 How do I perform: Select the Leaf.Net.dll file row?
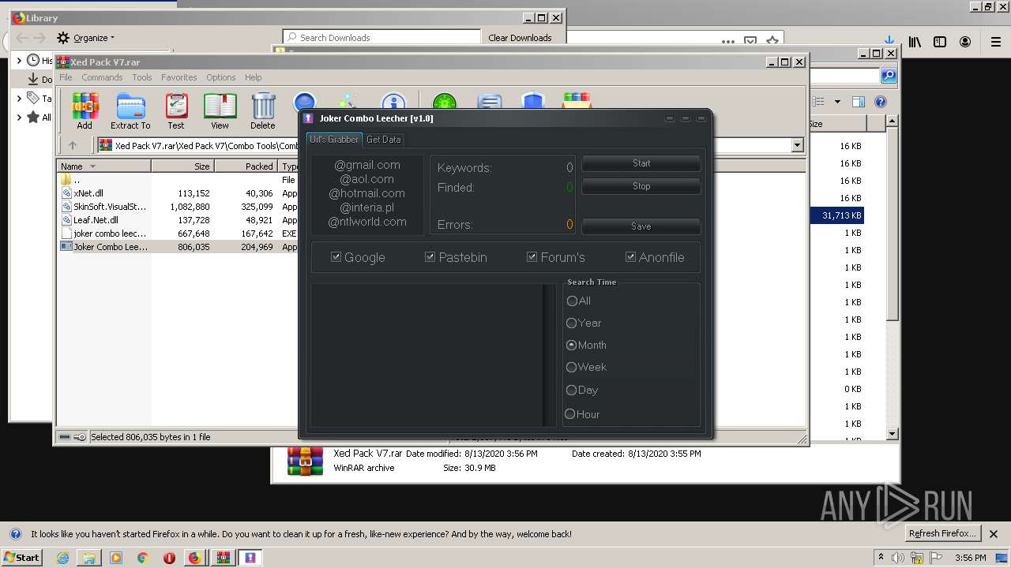point(178,220)
